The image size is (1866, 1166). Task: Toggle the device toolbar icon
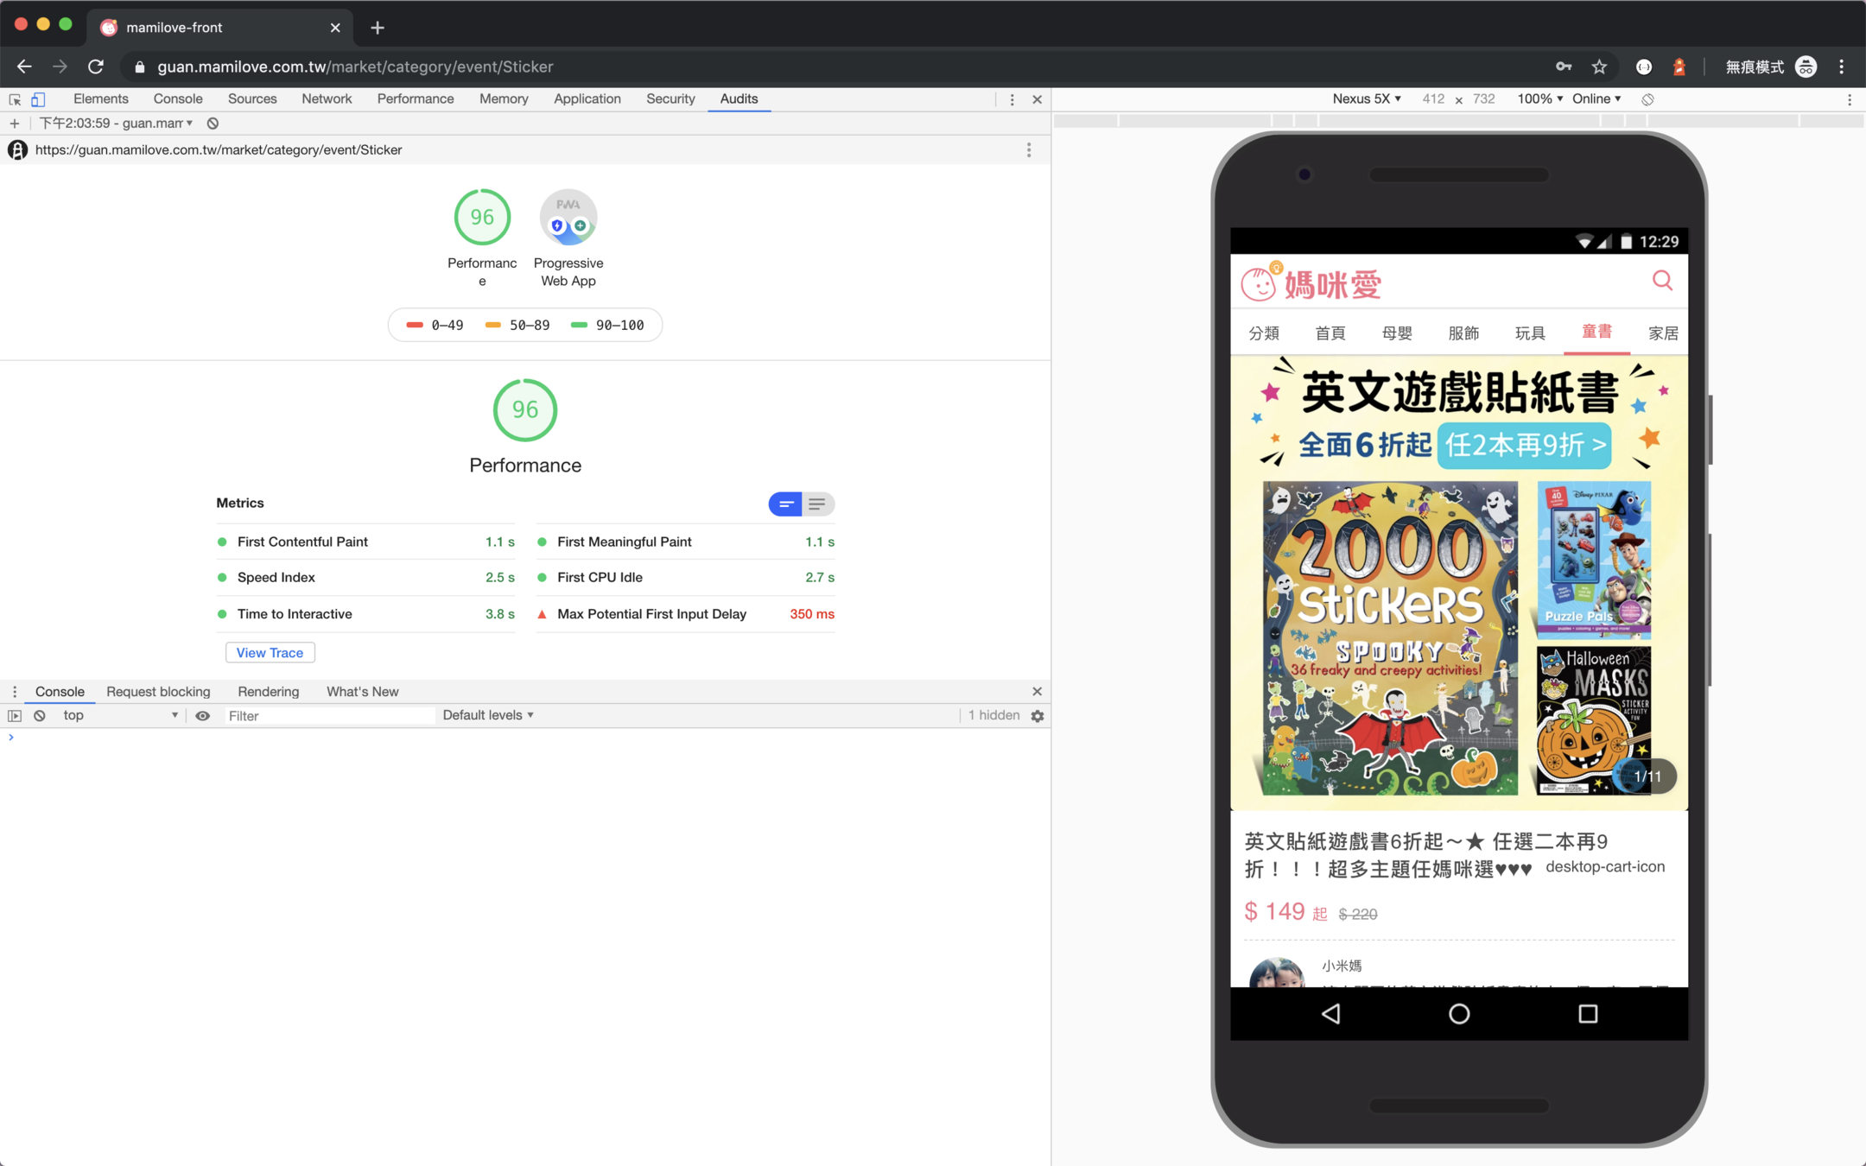click(38, 99)
